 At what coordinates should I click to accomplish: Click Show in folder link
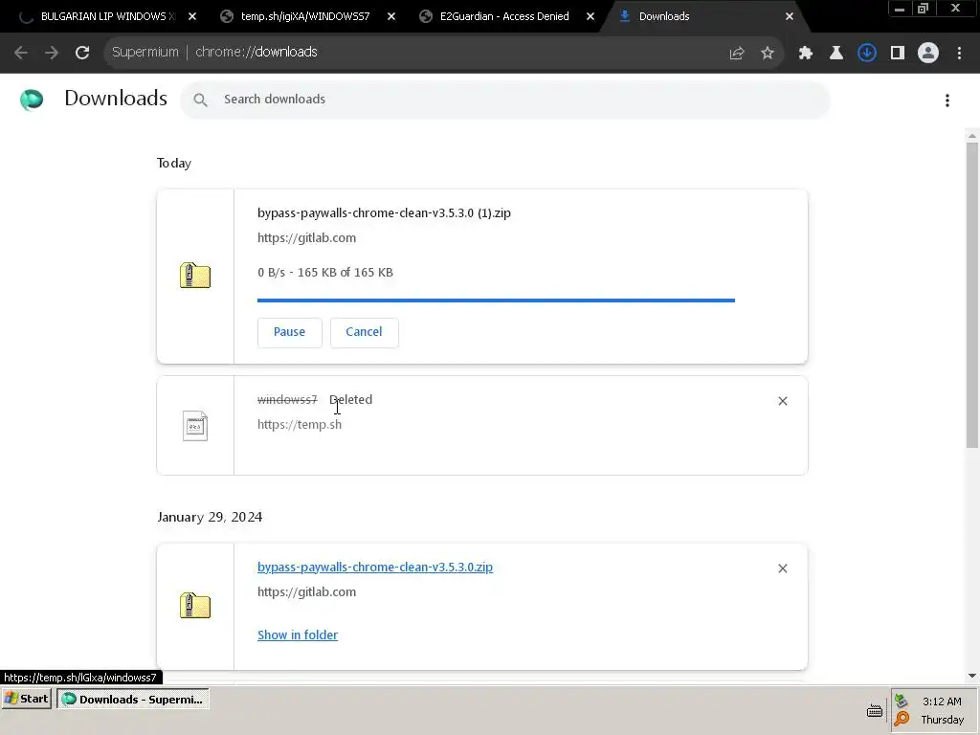pyautogui.click(x=298, y=635)
